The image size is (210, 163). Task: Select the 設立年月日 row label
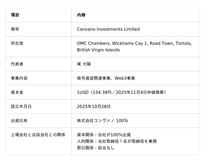[x=21, y=106]
